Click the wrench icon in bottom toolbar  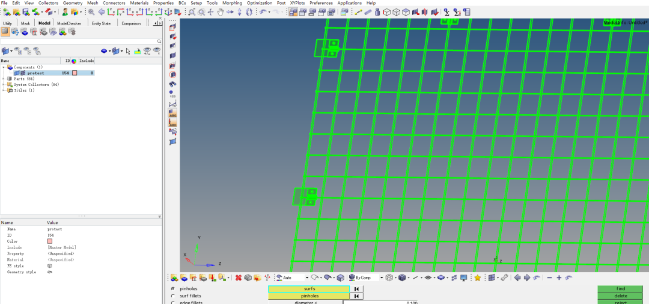point(504,278)
